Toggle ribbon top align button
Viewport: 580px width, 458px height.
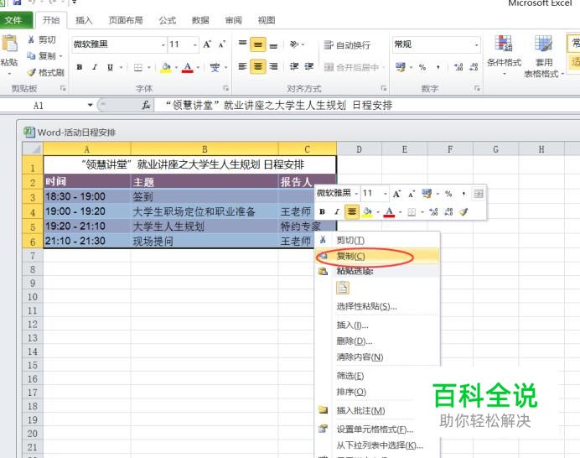click(x=243, y=44)
